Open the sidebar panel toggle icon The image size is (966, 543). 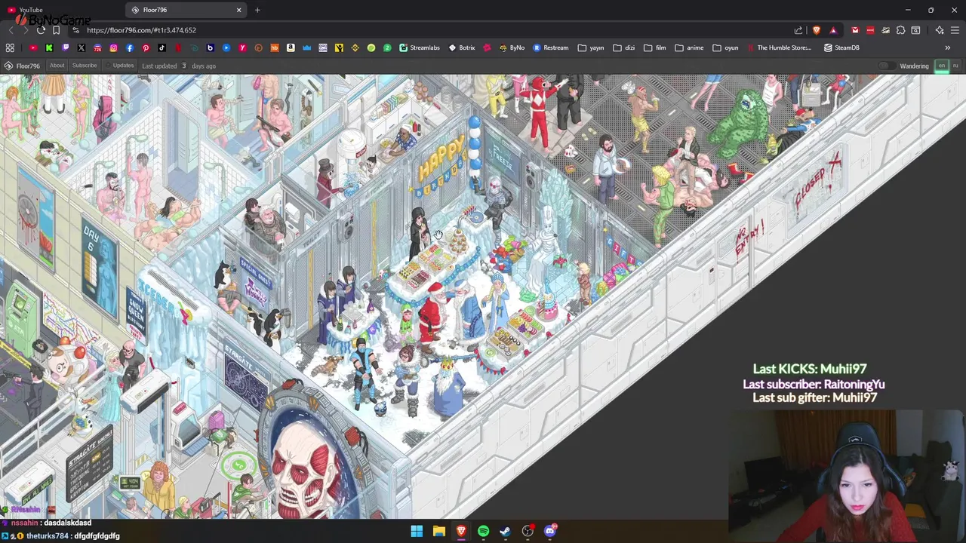coord(915,30)
